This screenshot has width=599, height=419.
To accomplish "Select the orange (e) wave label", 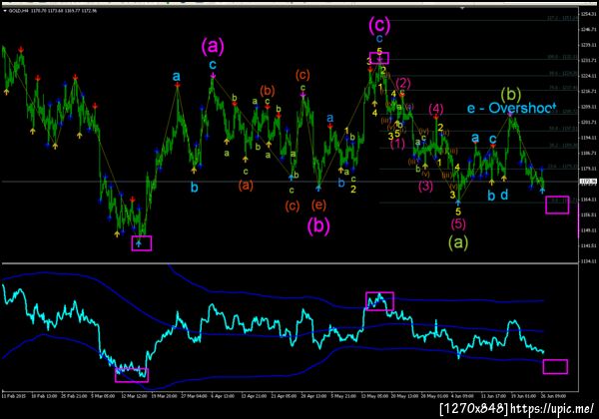I will click(318, 205).
